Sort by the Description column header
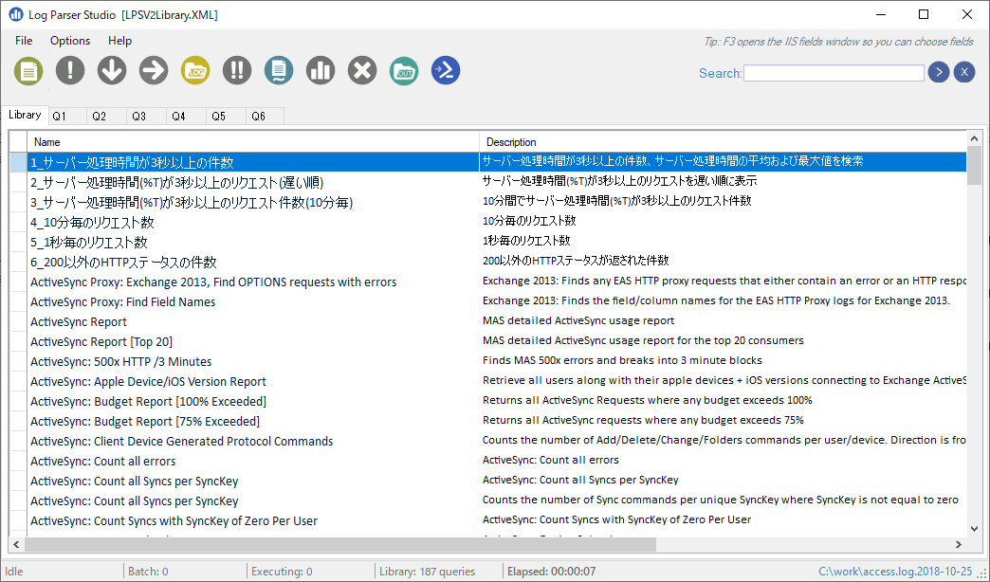Screen dimensions: 990x582 723,142
